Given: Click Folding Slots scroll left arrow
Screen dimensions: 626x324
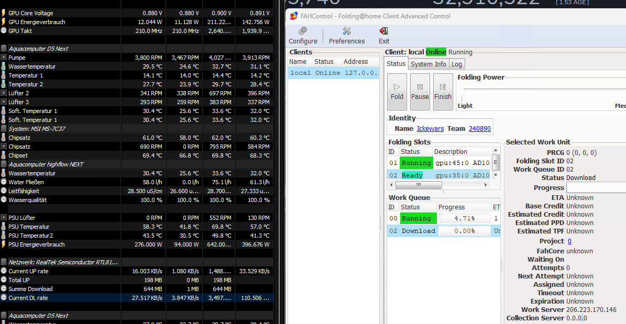Looking at the screenshot, I should (391, 185).
